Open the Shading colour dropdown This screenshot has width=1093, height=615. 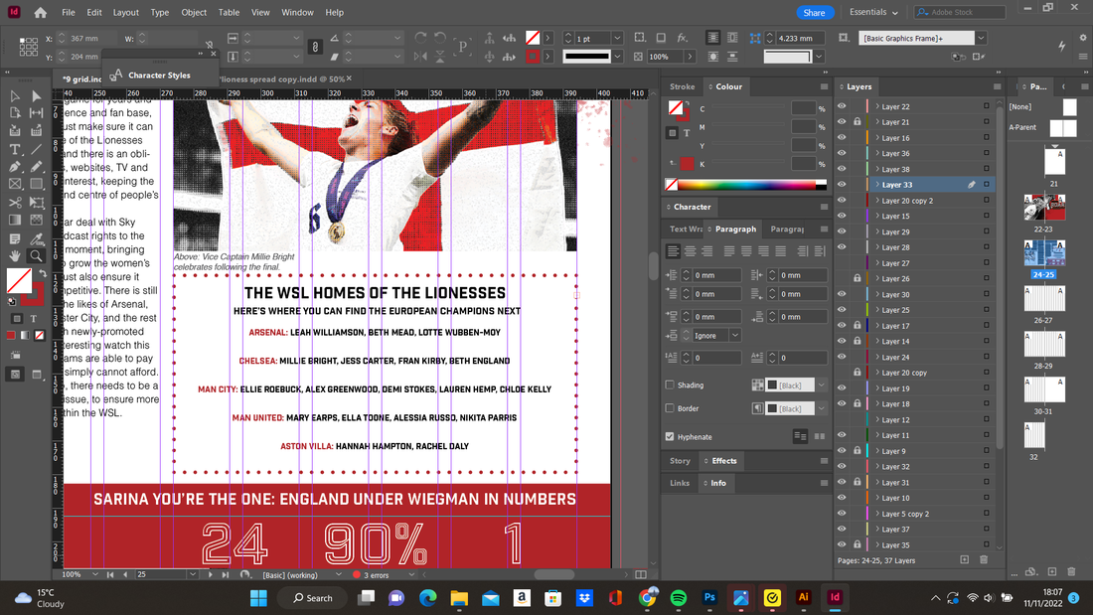pos(822,384)
